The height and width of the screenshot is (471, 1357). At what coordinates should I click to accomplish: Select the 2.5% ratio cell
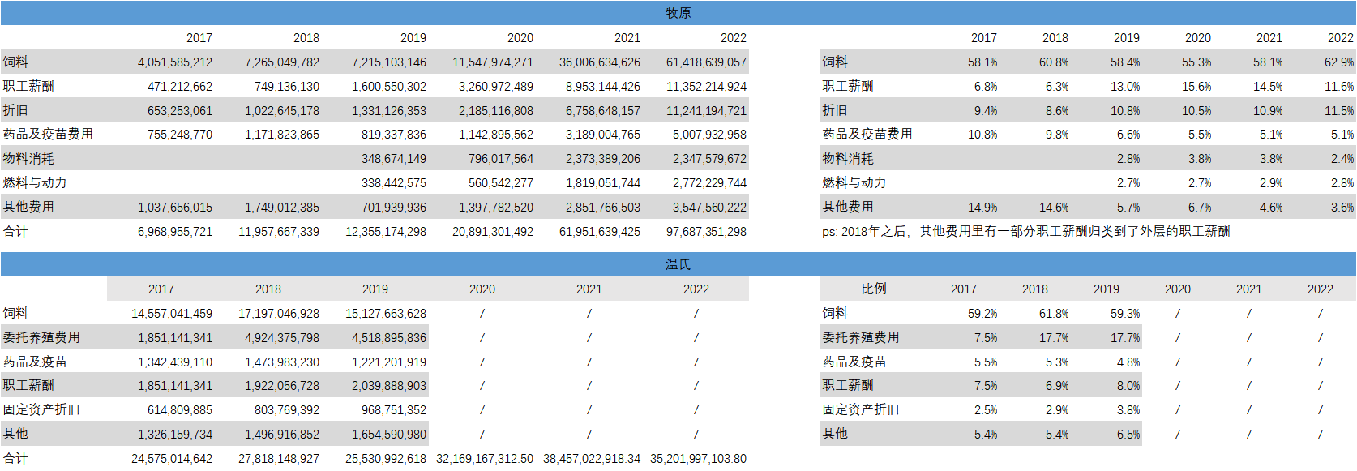[x=986, y=410]
